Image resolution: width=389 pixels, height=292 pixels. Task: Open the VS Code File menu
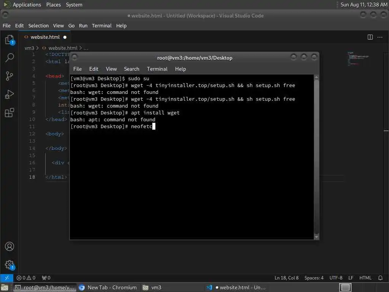tap(6, 25)
